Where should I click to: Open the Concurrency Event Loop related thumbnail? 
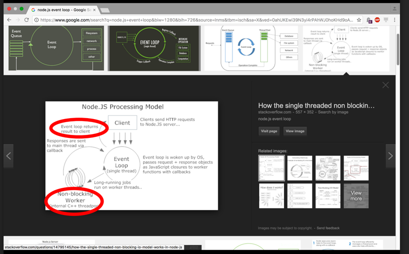coord(300,168)
